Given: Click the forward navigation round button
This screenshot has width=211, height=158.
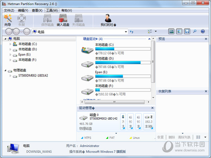Looking at the screenshot, I should click(16, 32).
